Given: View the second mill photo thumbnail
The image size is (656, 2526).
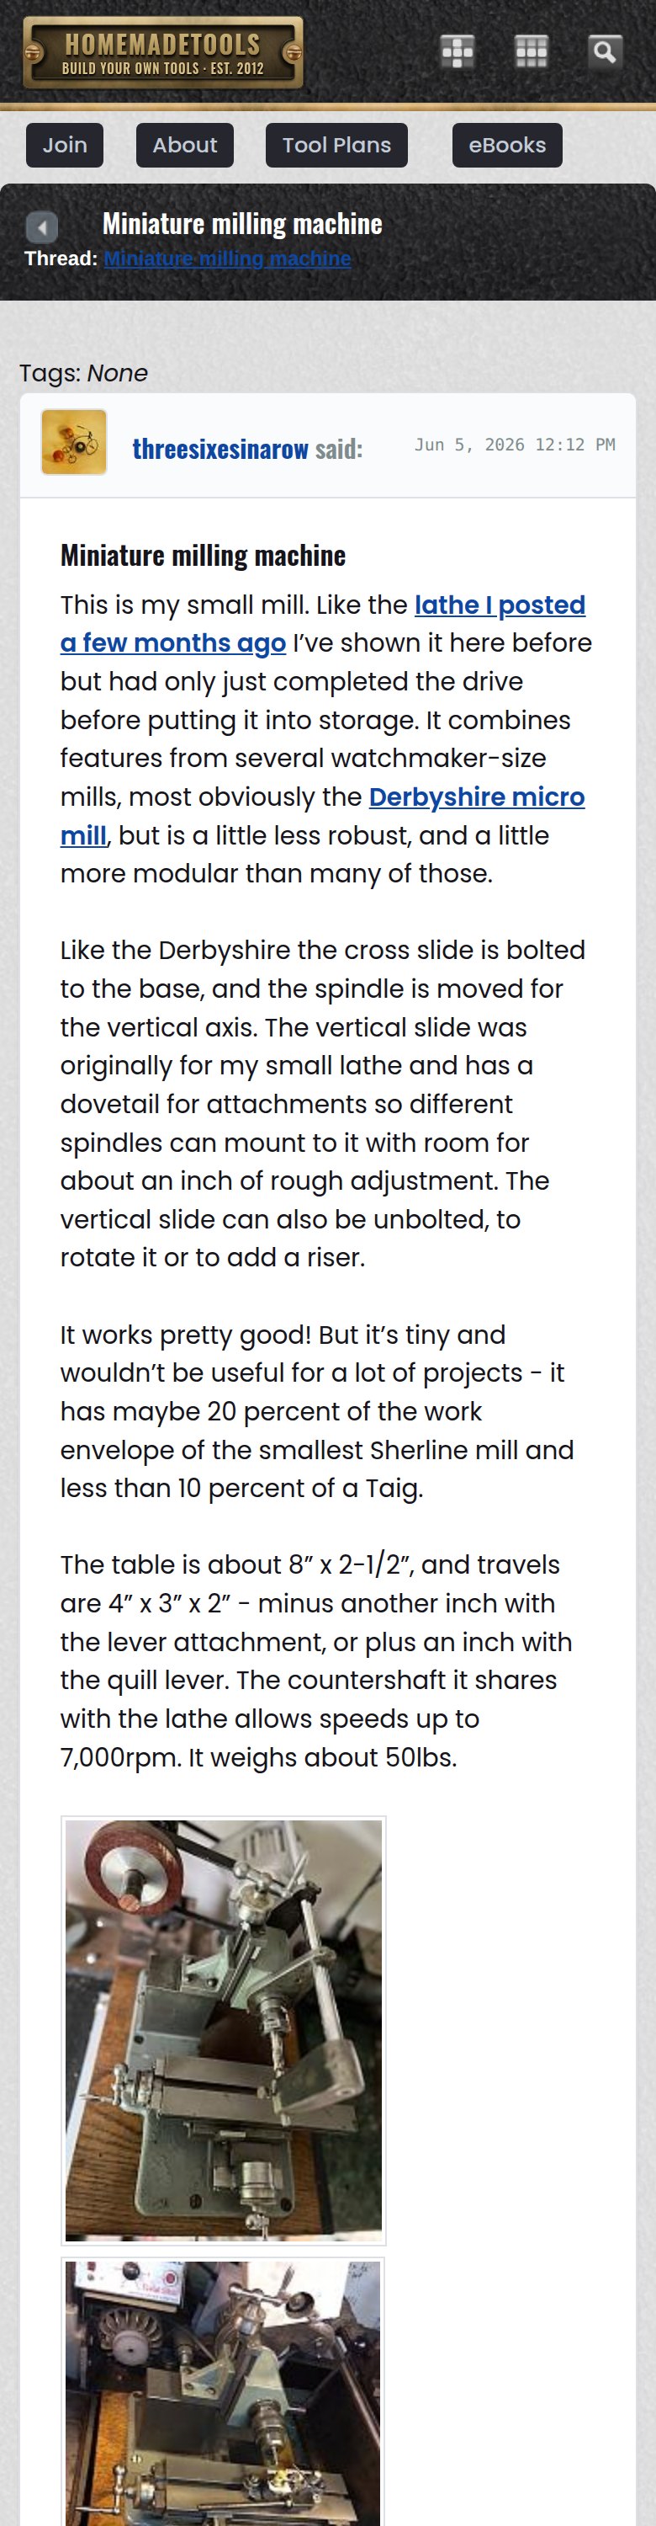Looking at the screenshot, I should tap(223, 2391).
